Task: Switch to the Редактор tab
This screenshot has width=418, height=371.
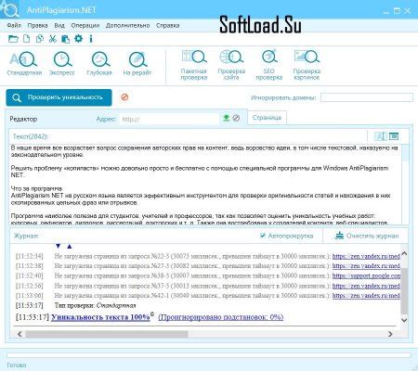Action: pyautogui.click(x=23, y=119)
